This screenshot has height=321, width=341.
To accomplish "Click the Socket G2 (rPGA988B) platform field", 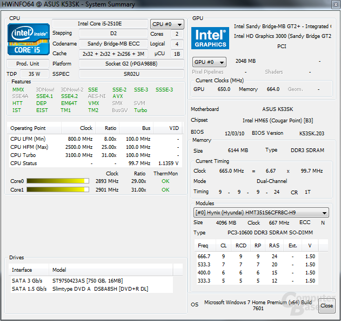I will point(131,63).
